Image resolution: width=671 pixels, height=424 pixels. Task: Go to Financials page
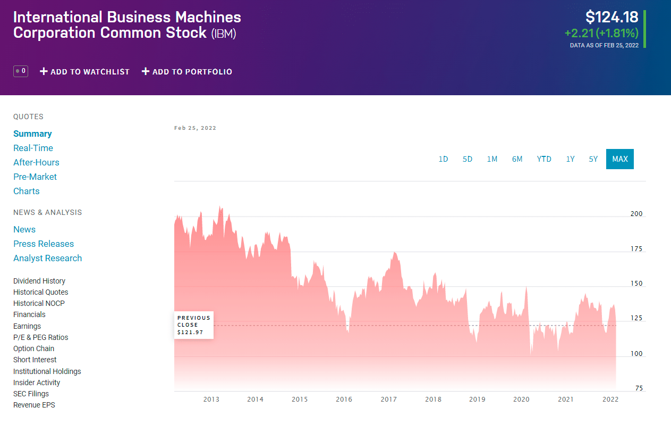point(29,314)
